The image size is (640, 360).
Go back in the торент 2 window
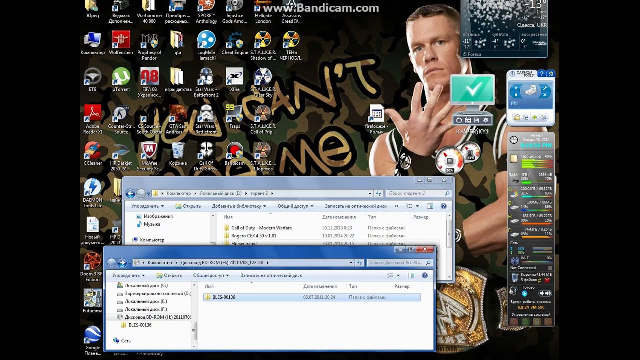131,194
